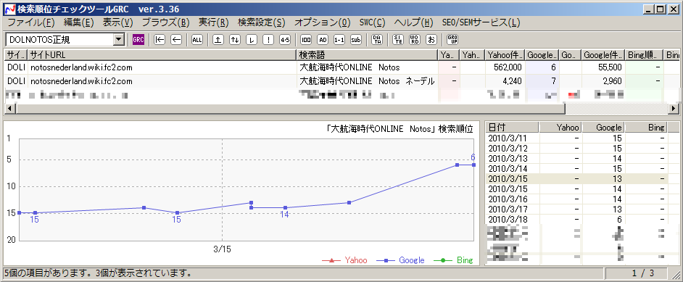Click the Bing legend entry in chart

pos(453,260)
